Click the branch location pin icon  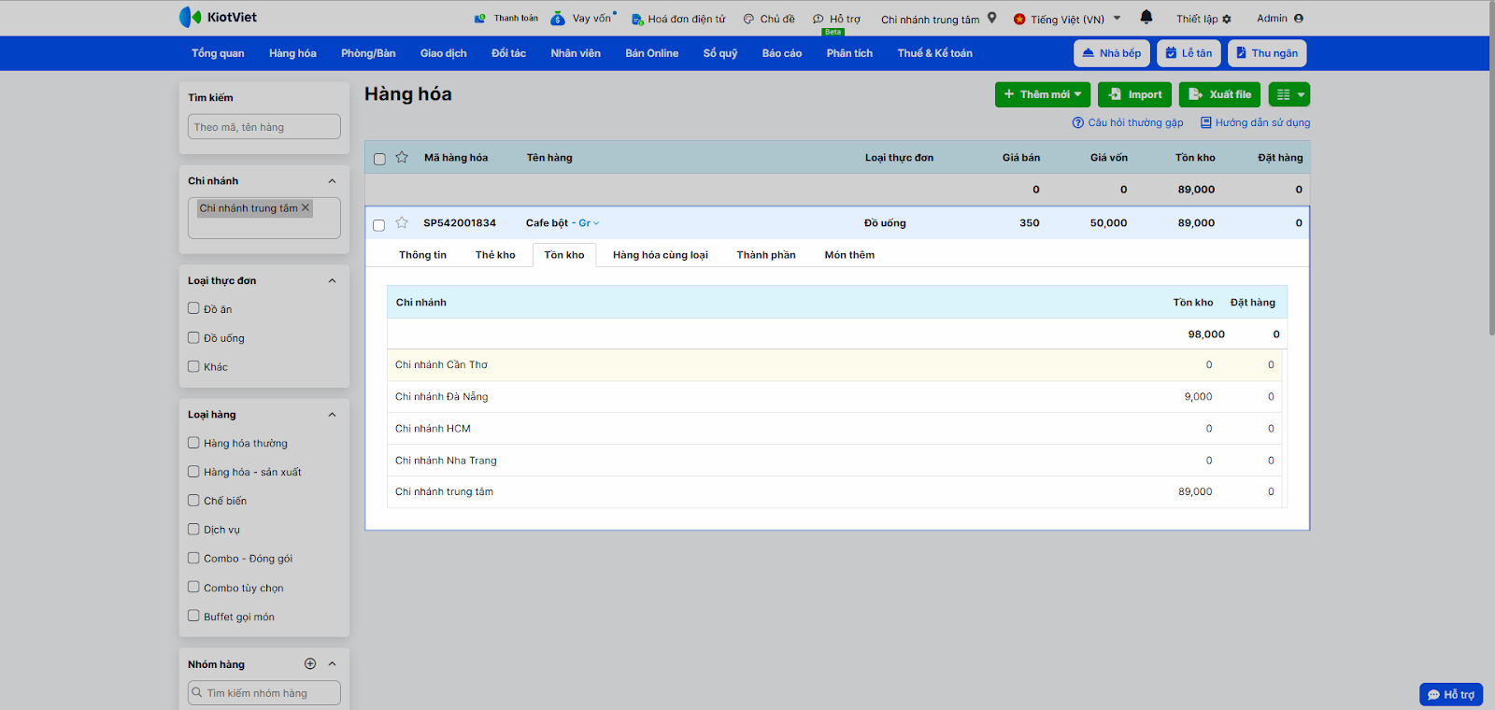(x=992, y=18)
